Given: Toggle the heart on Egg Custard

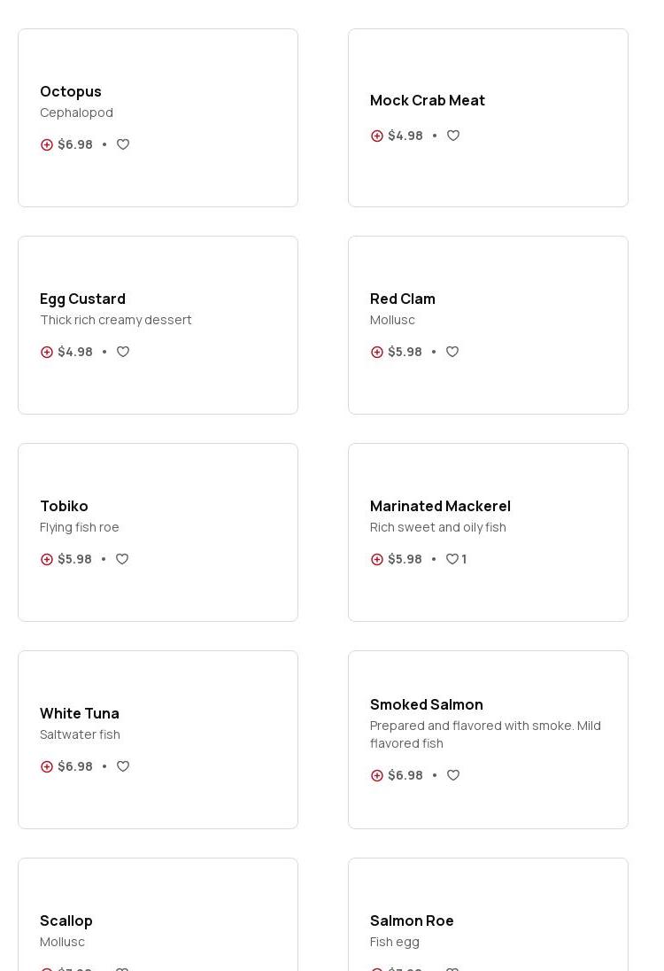Looking at the screenshot, I should coord(123,353).
